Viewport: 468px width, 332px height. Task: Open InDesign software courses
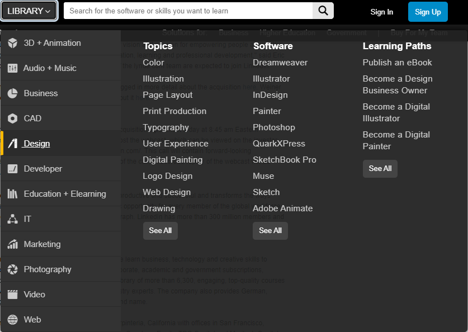pyautogui.click(x=270, y=95)
